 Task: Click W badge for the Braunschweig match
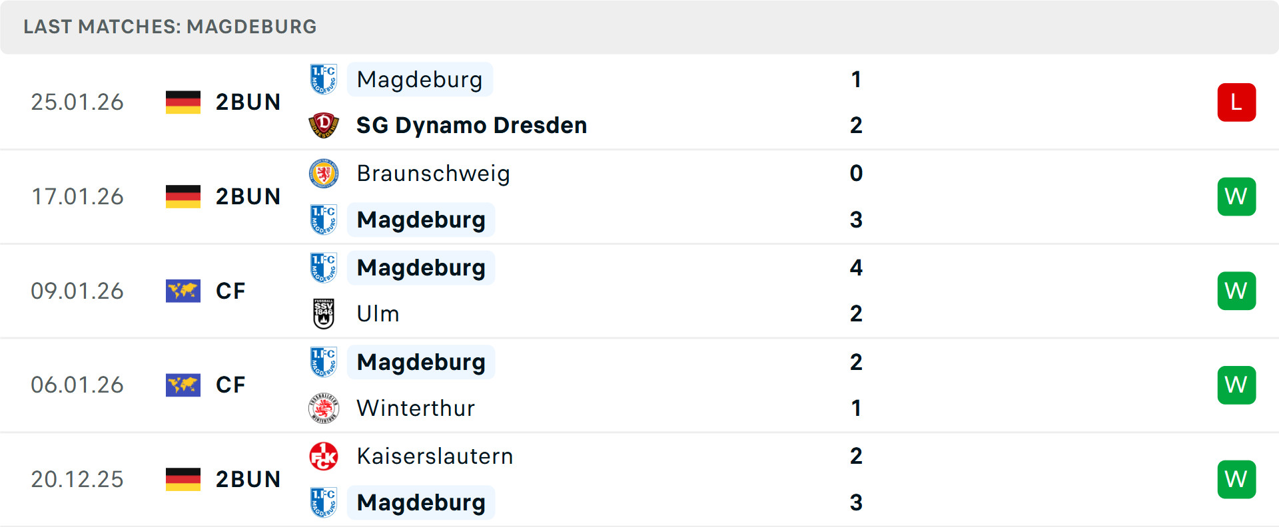[1236, 196]
